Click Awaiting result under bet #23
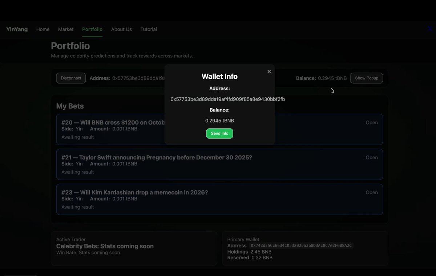This screenshot has height=276, width=436. pyautogui.click(x=78, y=207)
